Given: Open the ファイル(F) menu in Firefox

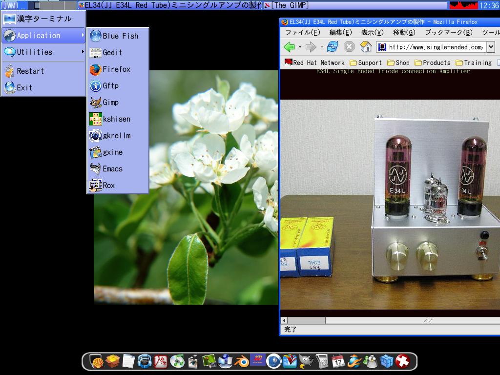Looking at the screenshot, I should click(x=302, y=33).
